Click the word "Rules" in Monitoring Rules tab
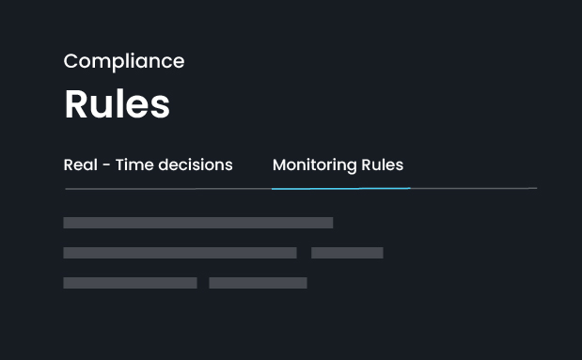 click(x=383, y=164)
